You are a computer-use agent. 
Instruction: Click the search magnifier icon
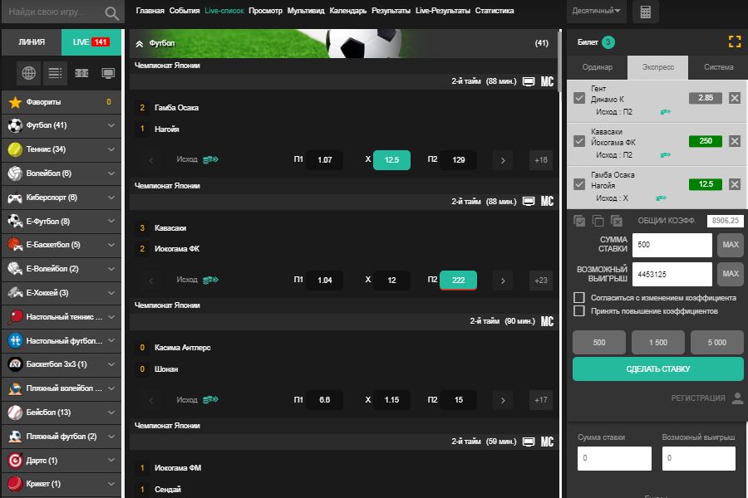pyautogui.click(x=112, y=13)
